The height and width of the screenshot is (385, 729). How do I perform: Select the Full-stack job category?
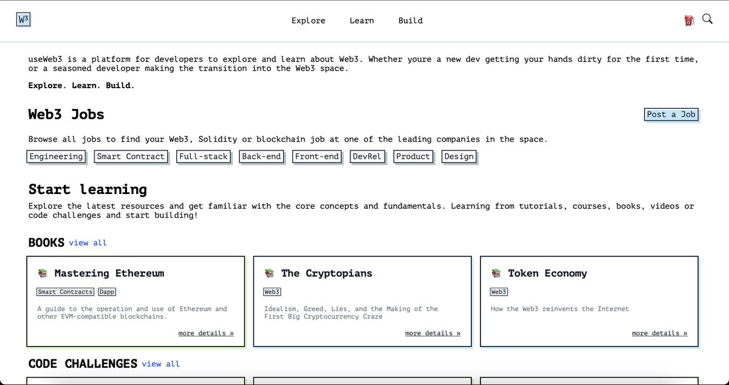click(203, 156)
